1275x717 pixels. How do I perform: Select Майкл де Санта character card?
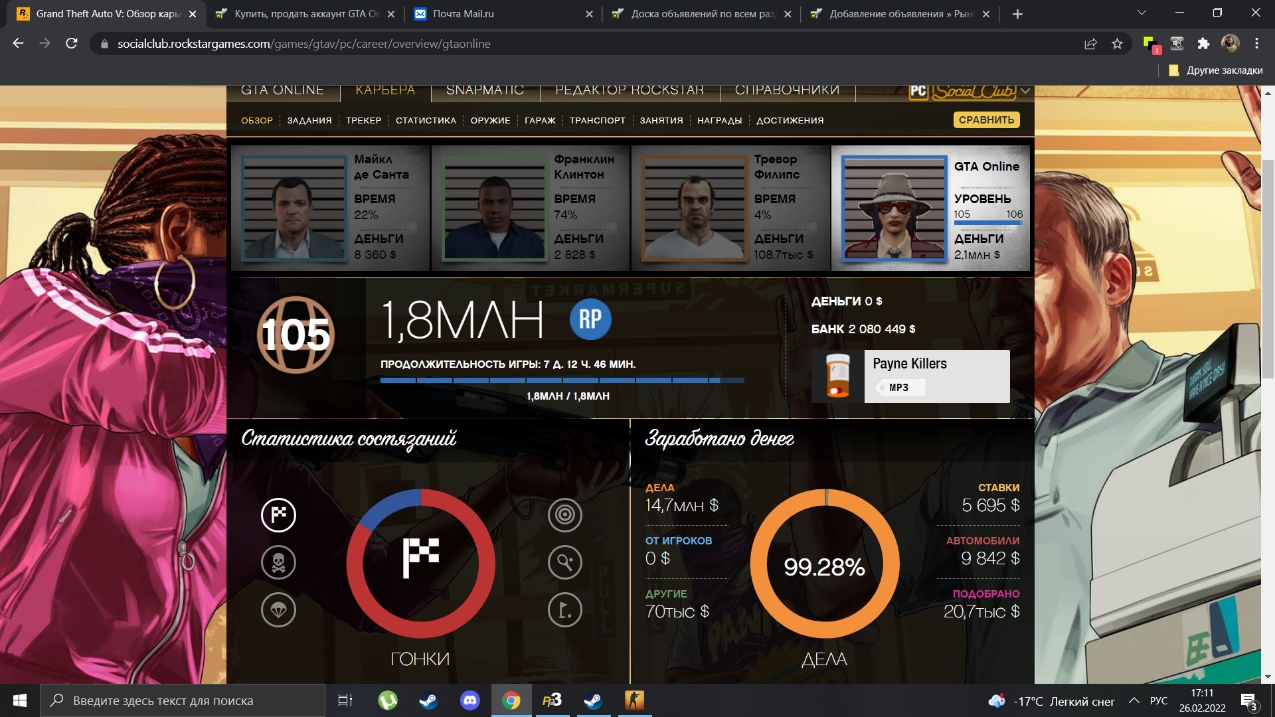tap(330, 208)
